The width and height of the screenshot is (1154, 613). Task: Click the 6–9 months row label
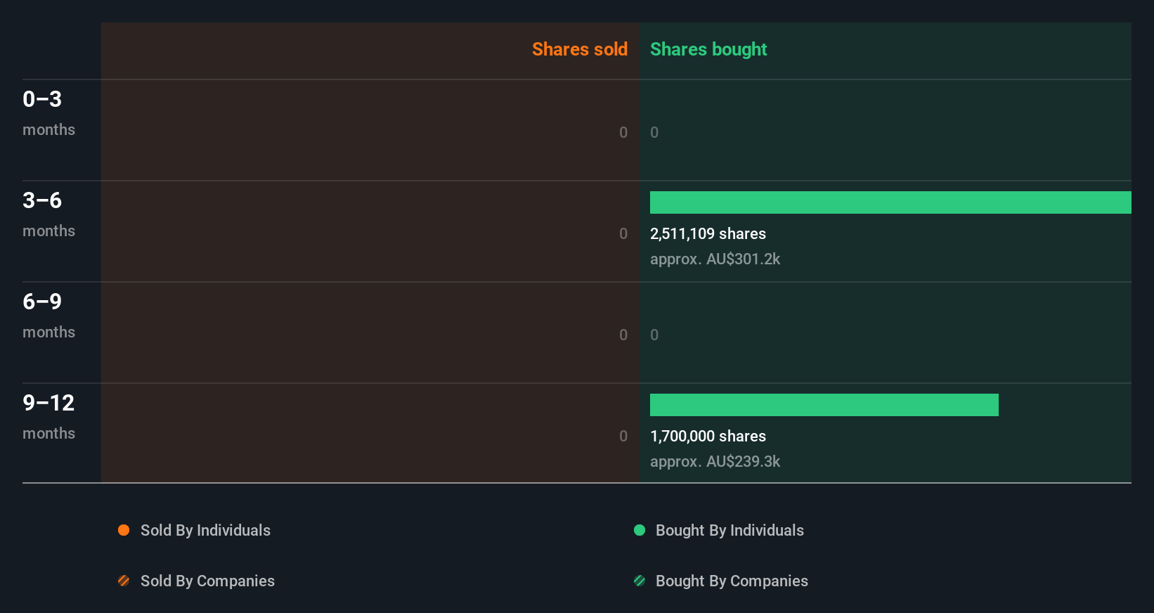point(48,315)
